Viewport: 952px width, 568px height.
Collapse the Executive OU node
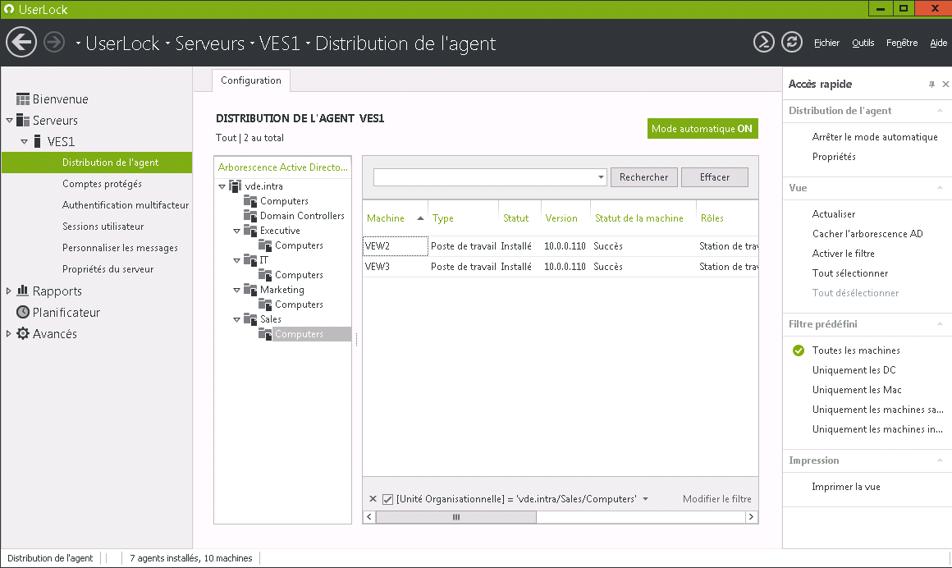click(237, 231)
